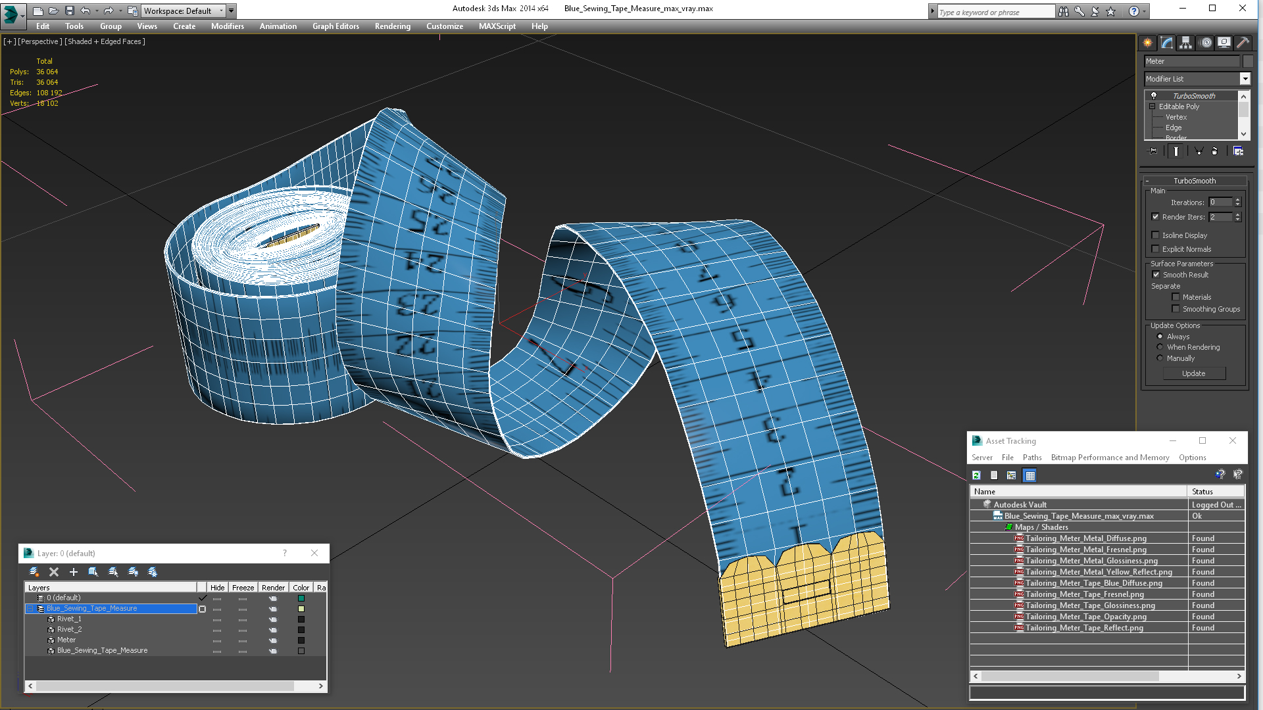1263x710 pixels.
Task: Select the Always update radio button
Action: (1160, 337)
